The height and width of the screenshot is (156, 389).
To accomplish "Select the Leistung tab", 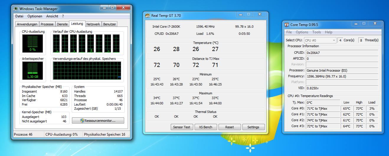I will click(x=77, y=24).
